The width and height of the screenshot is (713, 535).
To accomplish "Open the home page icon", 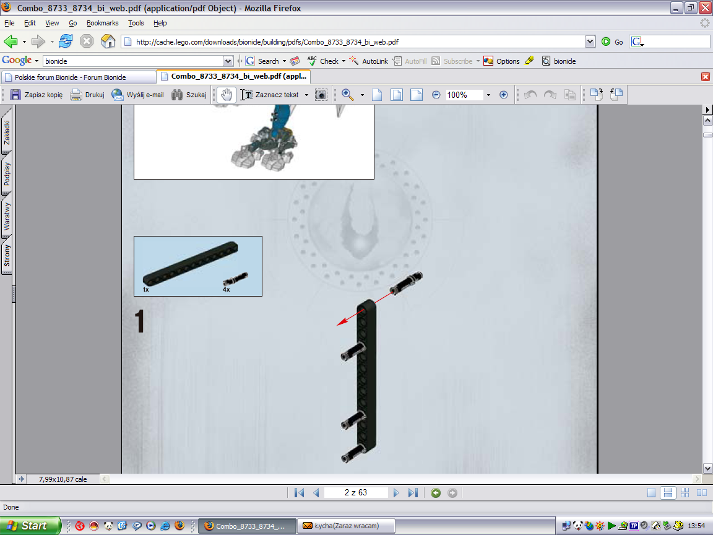I will (108, 41).
